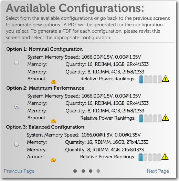Go to the Previous Page link

pyautogui.click(x=19, y=171)
